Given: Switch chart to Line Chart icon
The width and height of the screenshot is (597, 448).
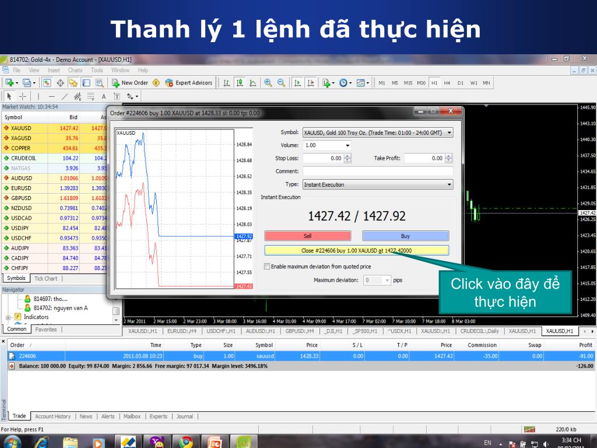Looking at the screenshot, I should [253, 83].
